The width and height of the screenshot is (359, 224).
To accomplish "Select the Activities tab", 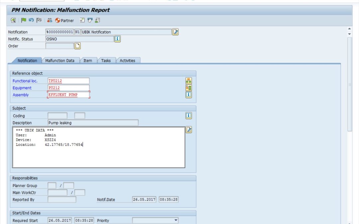I will tap(128, 60).
